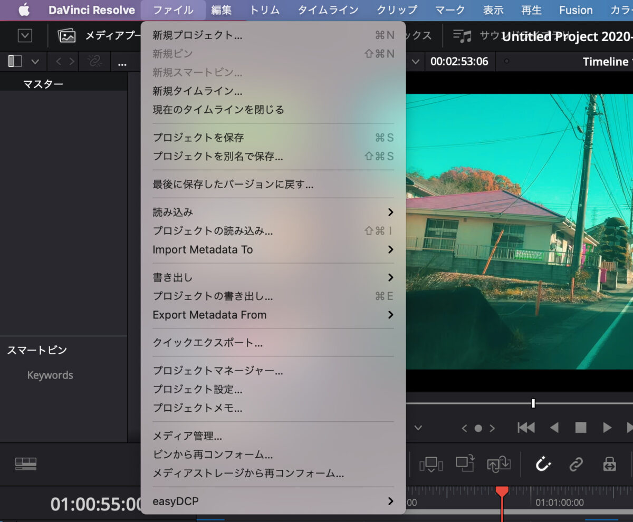Toggle the position lock icon
633x522 pixels.
tap(609, 464)
